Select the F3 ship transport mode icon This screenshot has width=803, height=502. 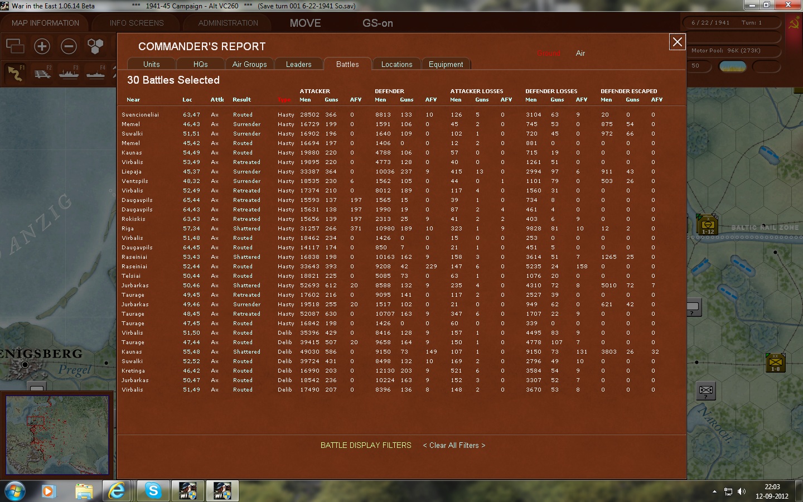pyautogui.click(x=69, y=73)
